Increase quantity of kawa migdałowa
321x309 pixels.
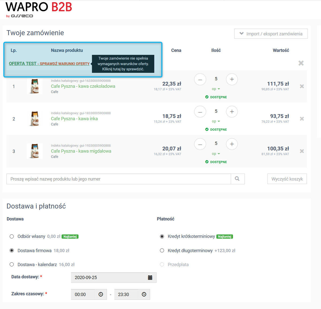click(232, 144)
